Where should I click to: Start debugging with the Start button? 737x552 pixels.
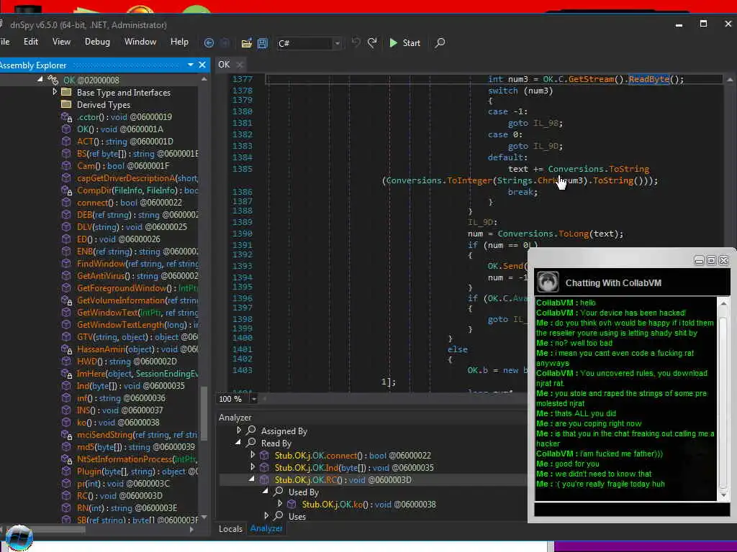click(x=405, y=42)
